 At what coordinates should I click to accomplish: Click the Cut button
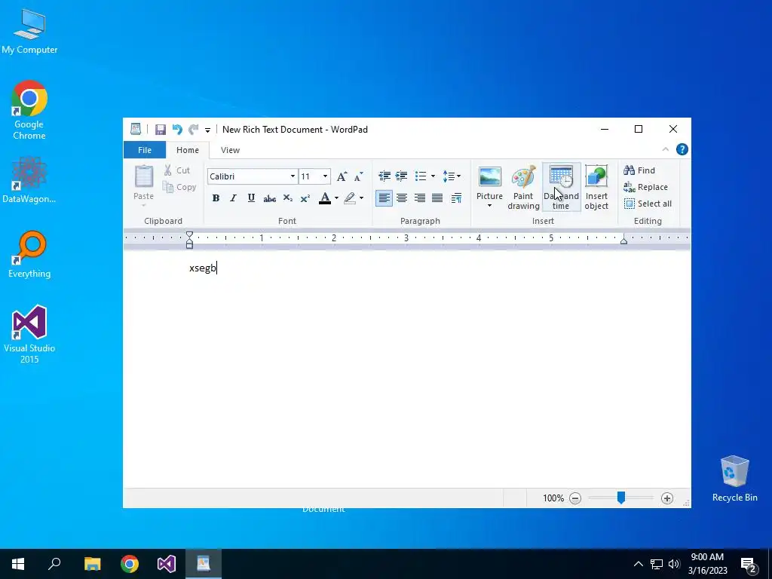pos(176,170)
